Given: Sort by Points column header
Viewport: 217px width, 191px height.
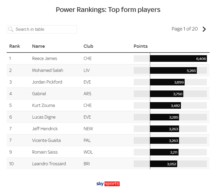Looking at the screenshot, I should point(141,46).
